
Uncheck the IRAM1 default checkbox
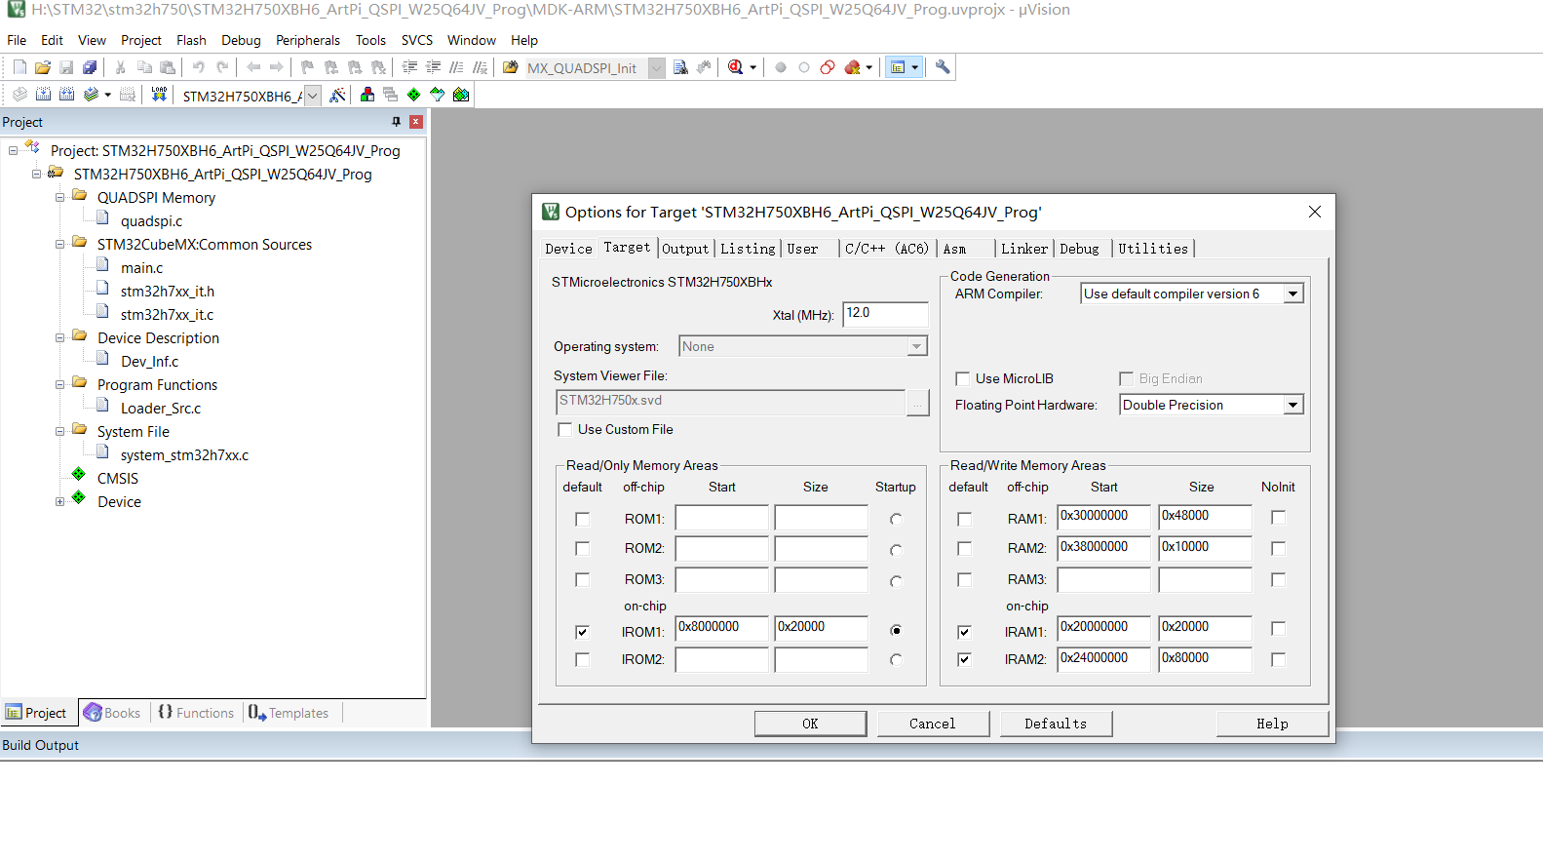click(964, 632)
